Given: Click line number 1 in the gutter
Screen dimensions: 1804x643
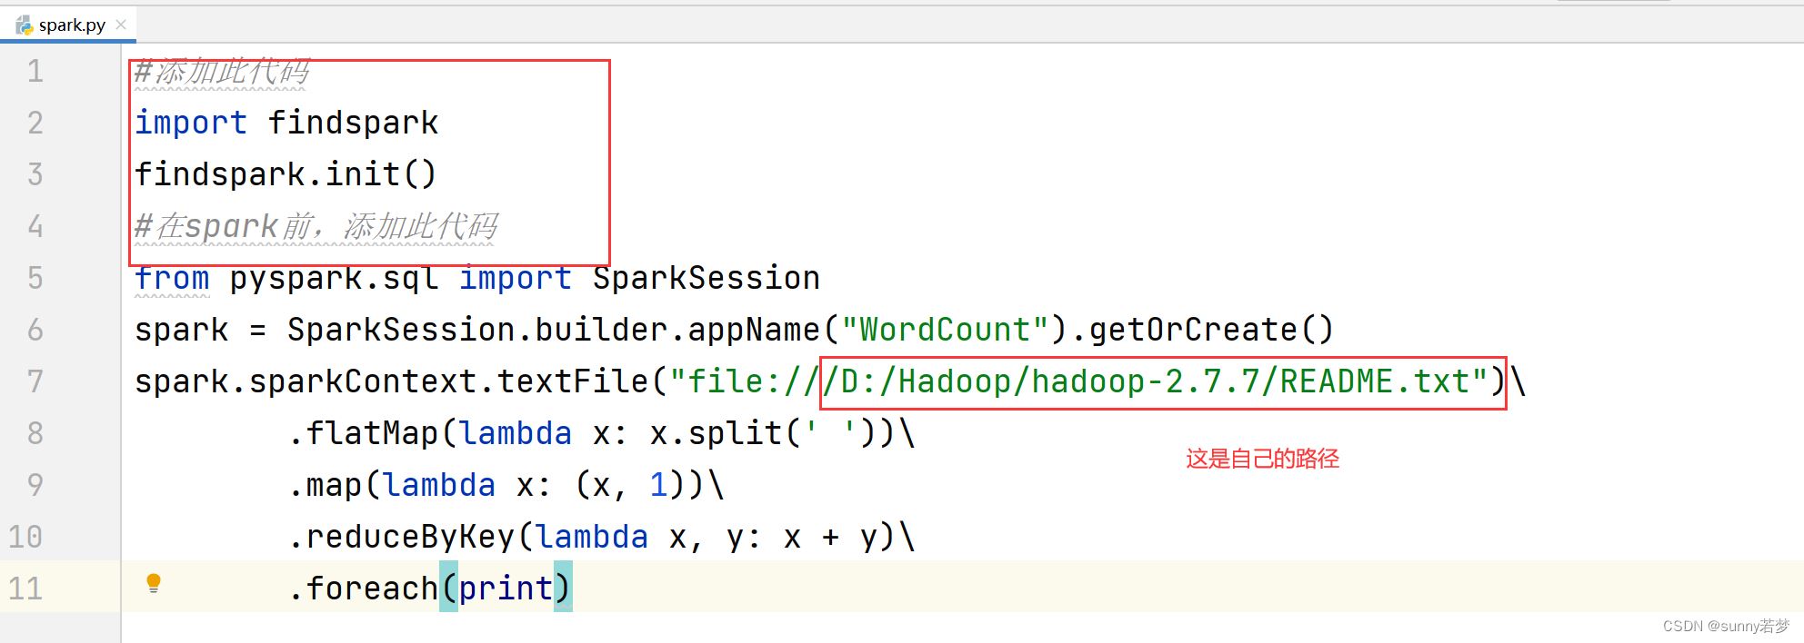Looking at the screenshot, I should click(x=35, y=71).
